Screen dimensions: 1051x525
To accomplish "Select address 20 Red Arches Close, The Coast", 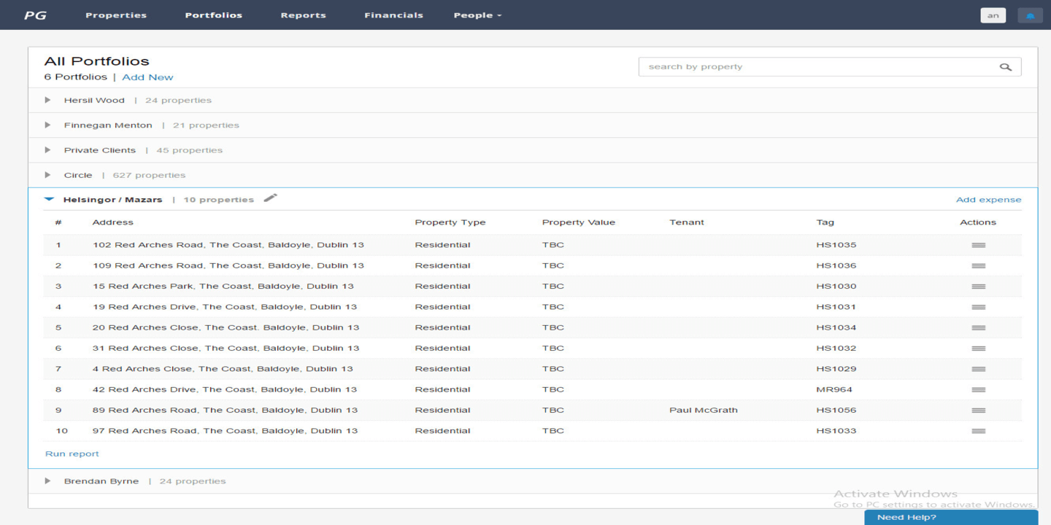I will pyautogui.click(x=226, y=327).
